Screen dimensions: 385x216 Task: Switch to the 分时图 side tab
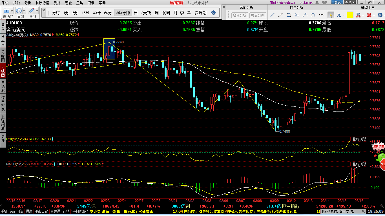3,56
